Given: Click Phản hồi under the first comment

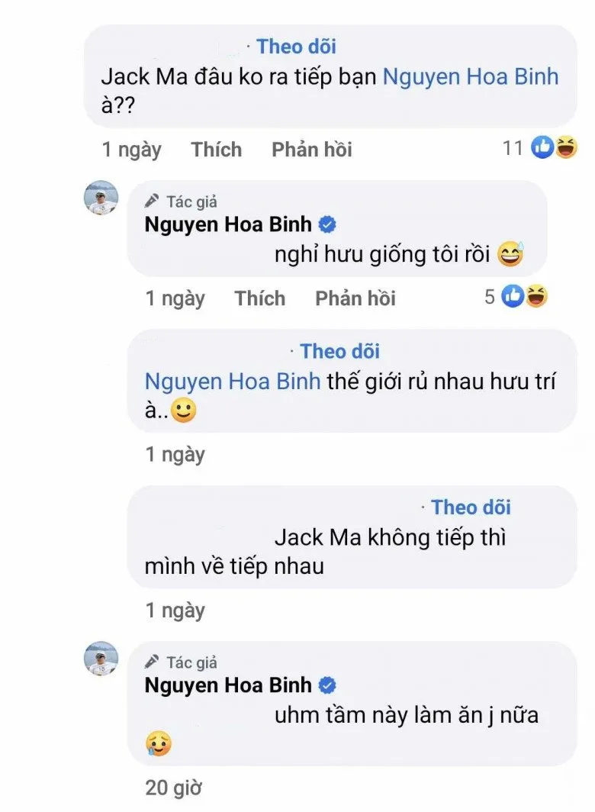Looking at the screenshot, I should (x=311, y=150).
